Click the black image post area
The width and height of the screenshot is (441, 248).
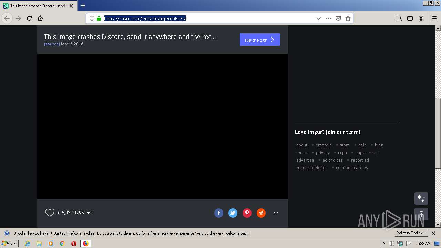click(163, 126)
